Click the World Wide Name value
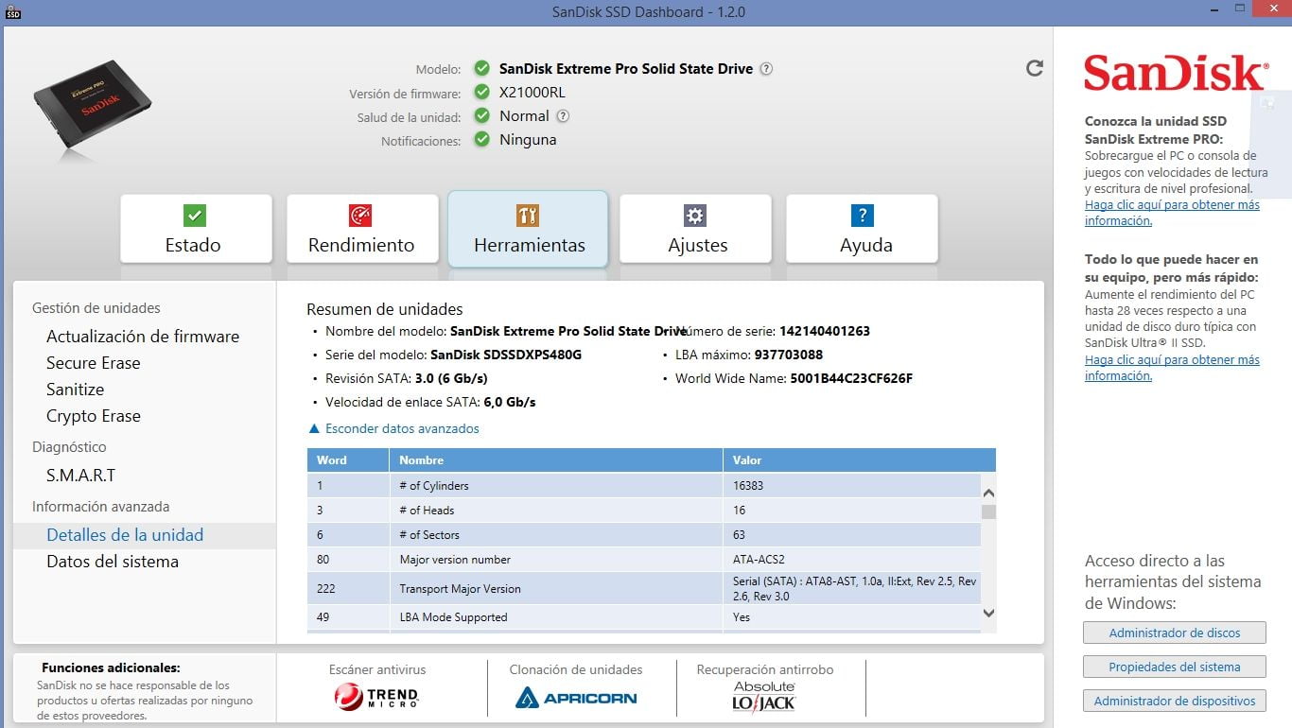 point(851,378)
